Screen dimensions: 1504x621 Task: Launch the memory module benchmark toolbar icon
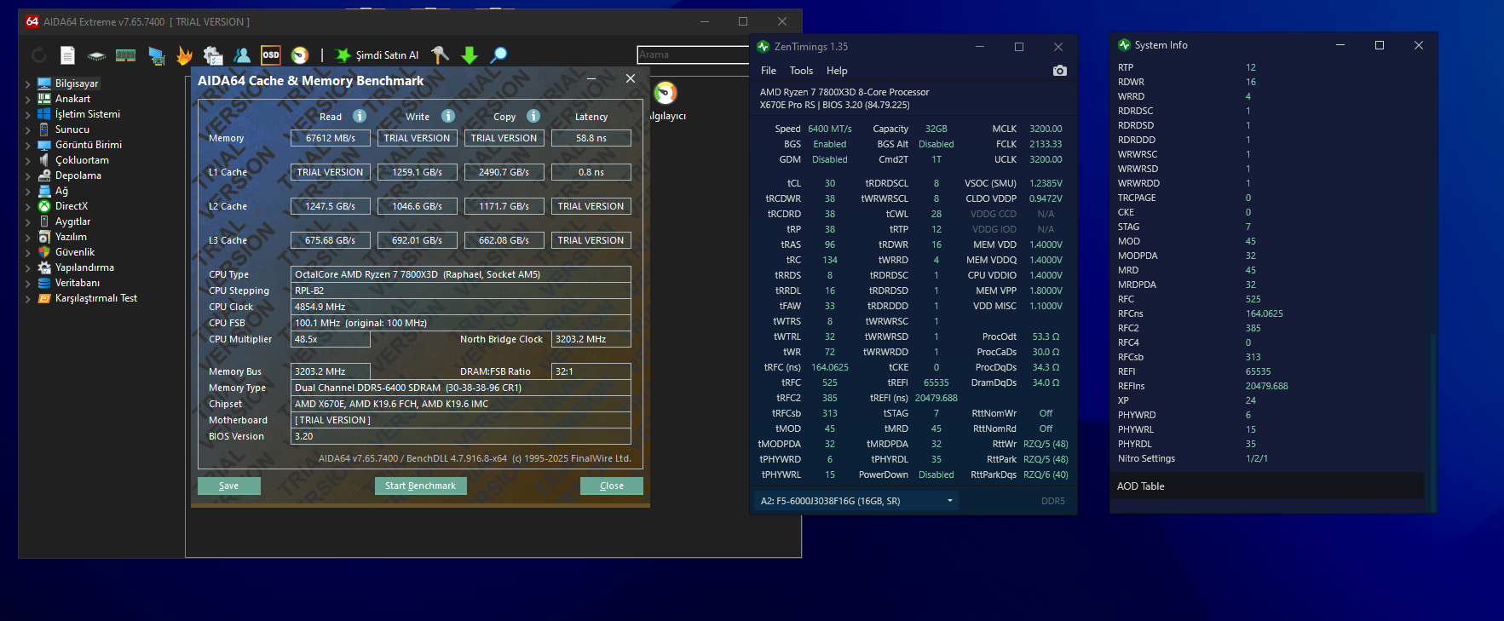click(126, 55)
